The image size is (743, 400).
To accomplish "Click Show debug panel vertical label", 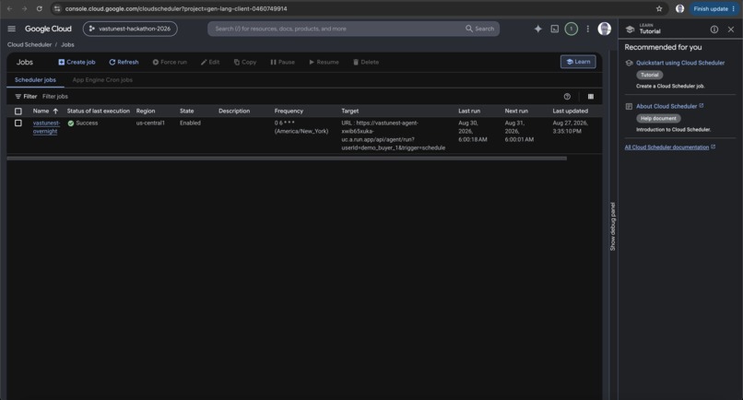I will pos(613,227).
